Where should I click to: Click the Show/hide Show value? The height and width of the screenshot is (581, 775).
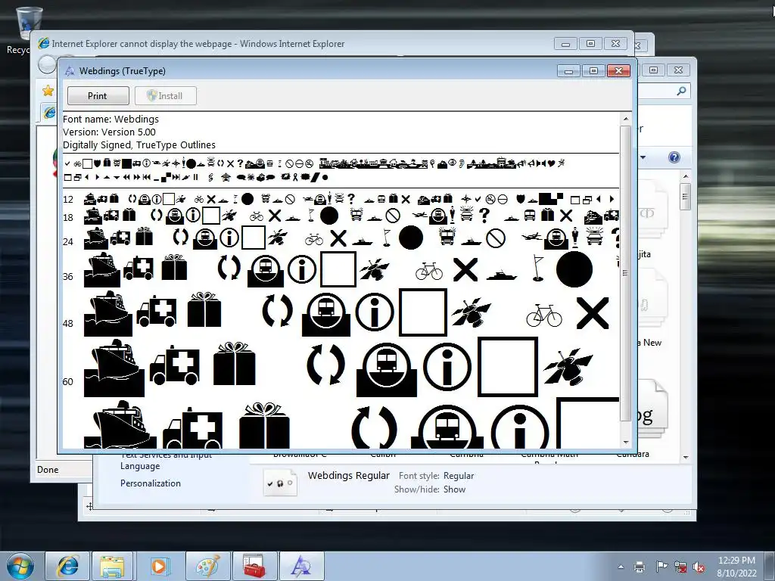coord(454,489)
